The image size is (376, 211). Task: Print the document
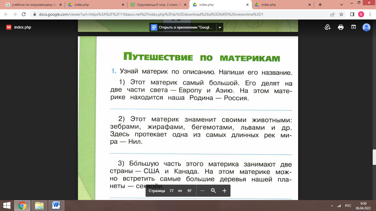(x=341, y=27)
